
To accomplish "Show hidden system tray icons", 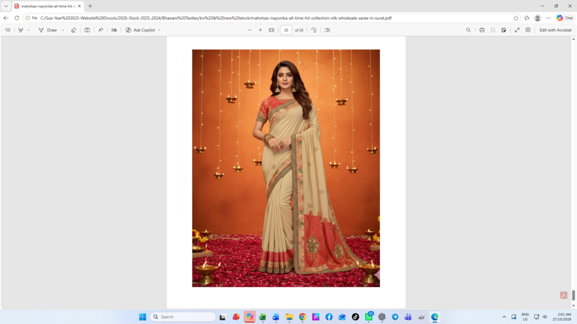I will pos(504,317).
